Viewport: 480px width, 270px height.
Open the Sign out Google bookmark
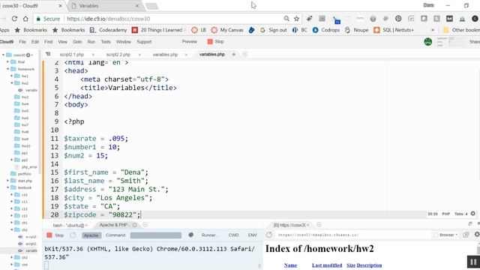(x=273, y=30)
